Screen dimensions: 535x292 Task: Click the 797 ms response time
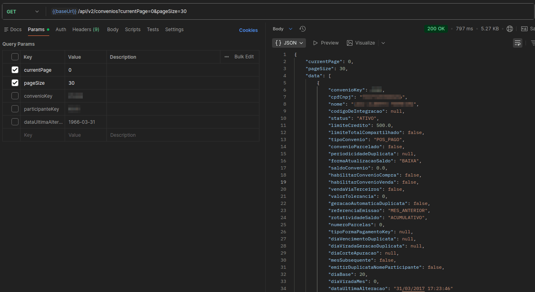click(464, 29)
